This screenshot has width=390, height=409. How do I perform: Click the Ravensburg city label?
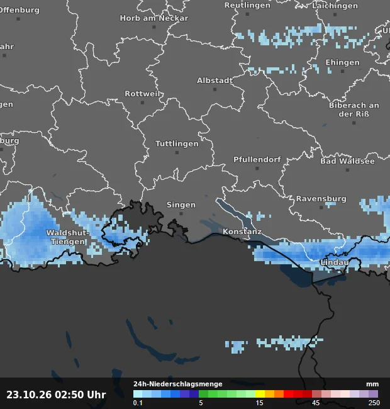coord(321,199)
